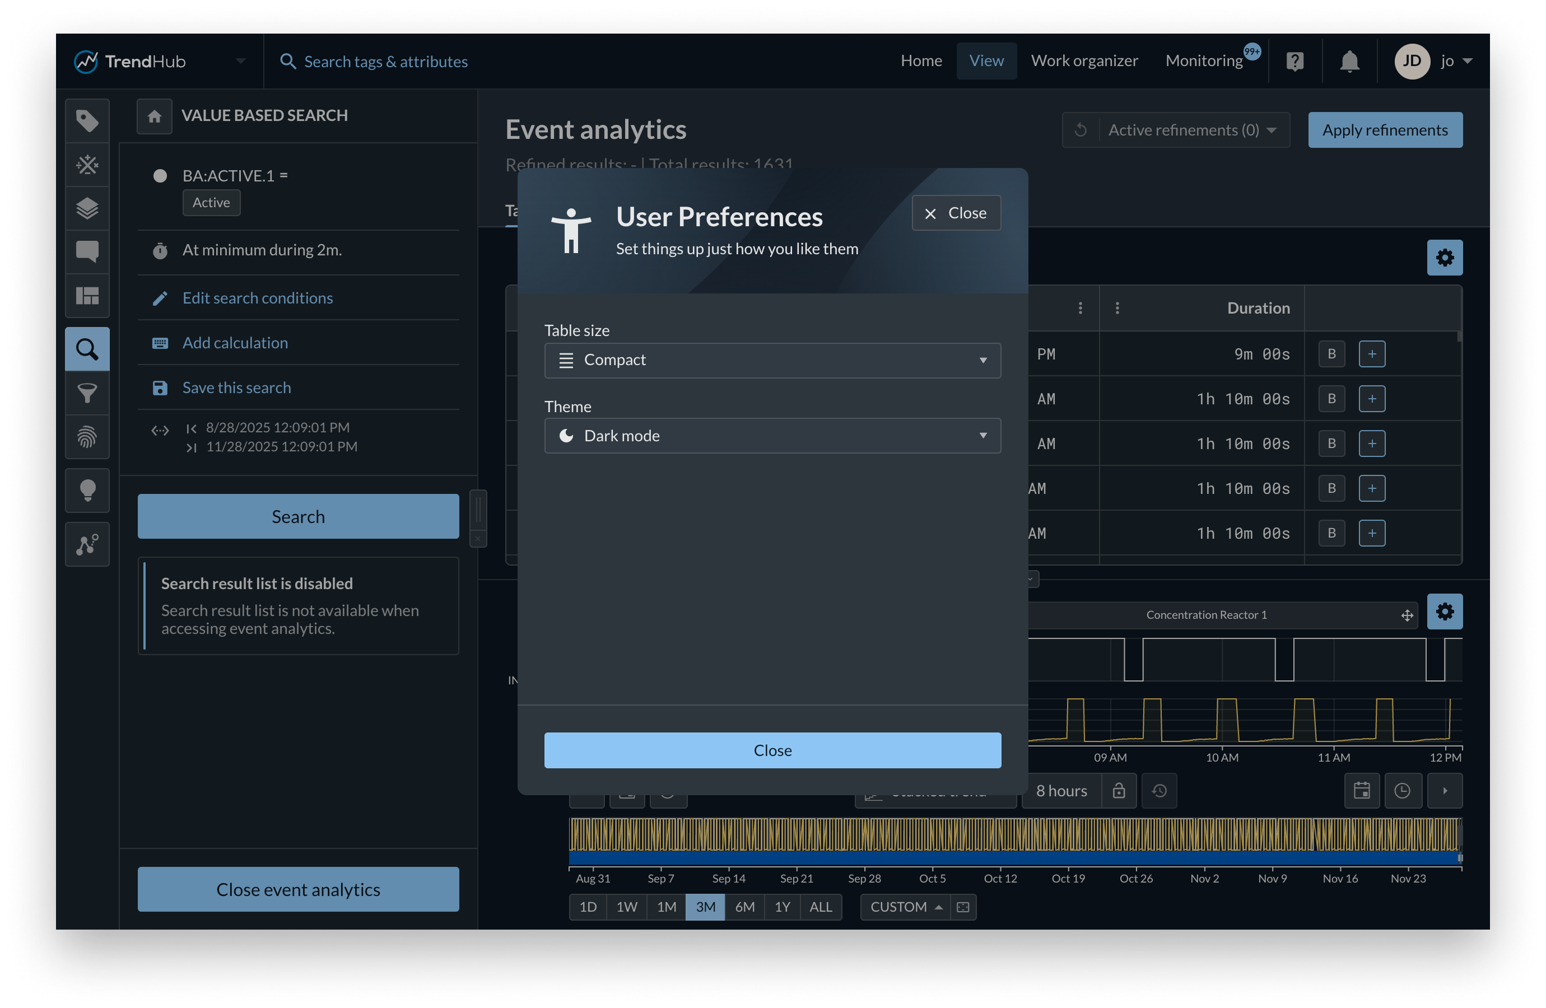Open the lightbulb suggestions icon in the sidebar

87,491
